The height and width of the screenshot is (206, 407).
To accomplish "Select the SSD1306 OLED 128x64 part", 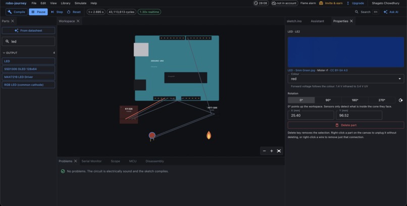I will pyautogui.click(x=28, y=69).
